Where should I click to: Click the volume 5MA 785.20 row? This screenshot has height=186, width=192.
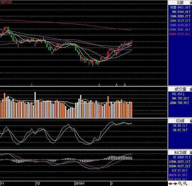tap(180, 98)
